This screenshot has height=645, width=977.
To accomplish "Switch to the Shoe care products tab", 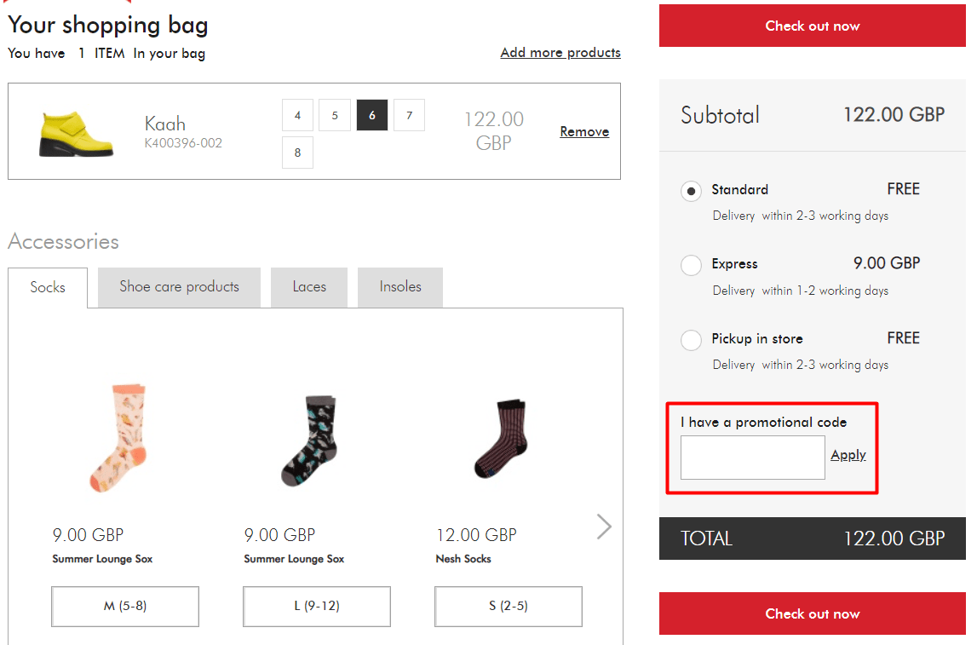I will (178, 287).
